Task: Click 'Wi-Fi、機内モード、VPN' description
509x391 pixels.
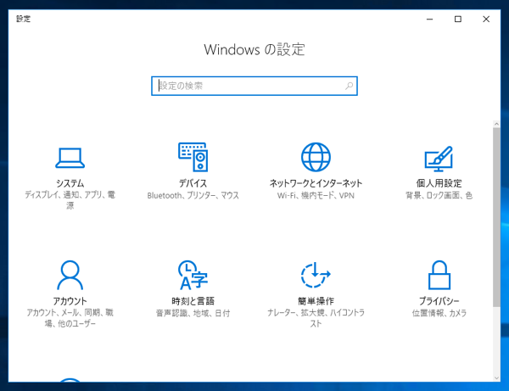Action: tap(316, 195)
